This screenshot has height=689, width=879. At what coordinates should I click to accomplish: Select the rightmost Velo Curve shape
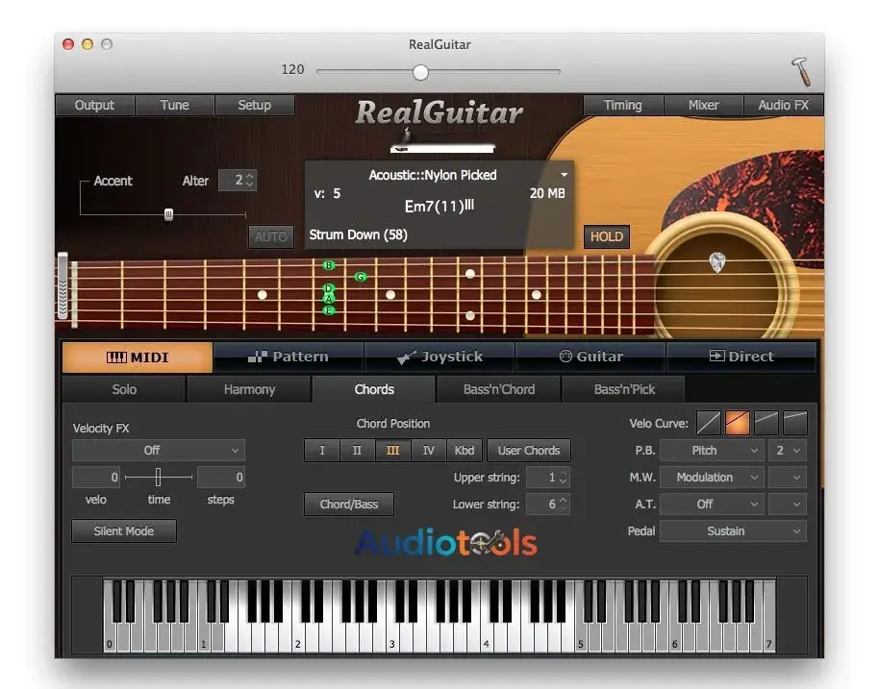pos(794,423)
